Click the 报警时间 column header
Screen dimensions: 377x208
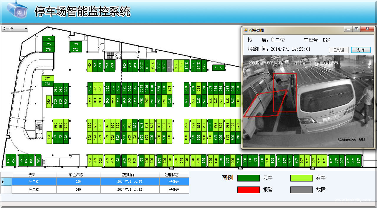[130, 175]
